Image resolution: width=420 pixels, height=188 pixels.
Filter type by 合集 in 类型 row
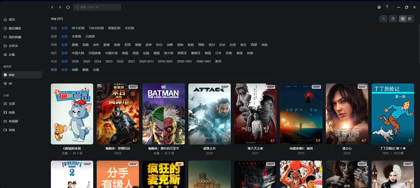tap(96, 70)
